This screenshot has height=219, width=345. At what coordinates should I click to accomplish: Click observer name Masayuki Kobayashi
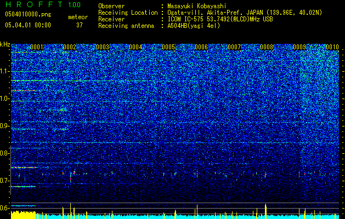click(197, 6)
